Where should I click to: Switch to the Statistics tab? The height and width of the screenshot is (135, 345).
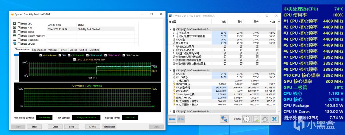(94, 50)
